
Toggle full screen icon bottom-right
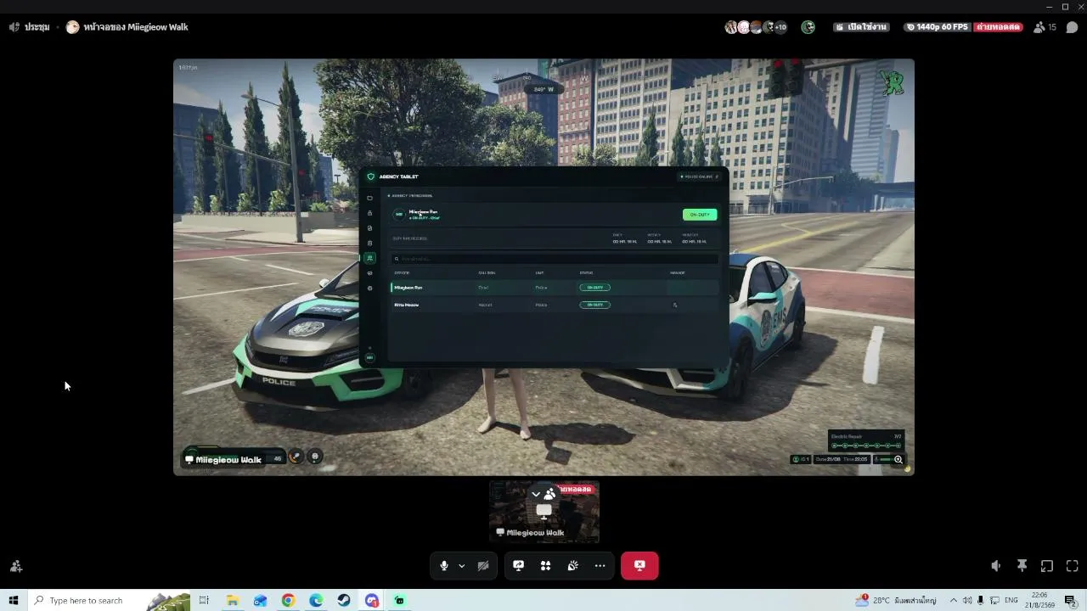(x=1073, y=566)
